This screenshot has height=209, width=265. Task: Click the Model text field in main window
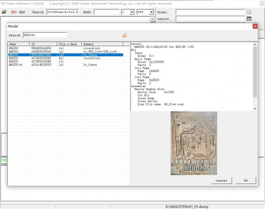(210, 12)
